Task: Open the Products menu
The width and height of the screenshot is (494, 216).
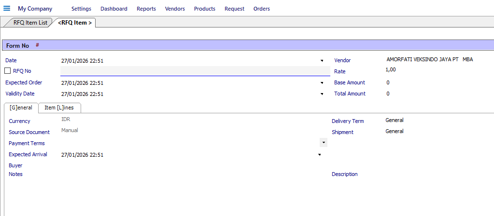Action: tap(205, 9)
